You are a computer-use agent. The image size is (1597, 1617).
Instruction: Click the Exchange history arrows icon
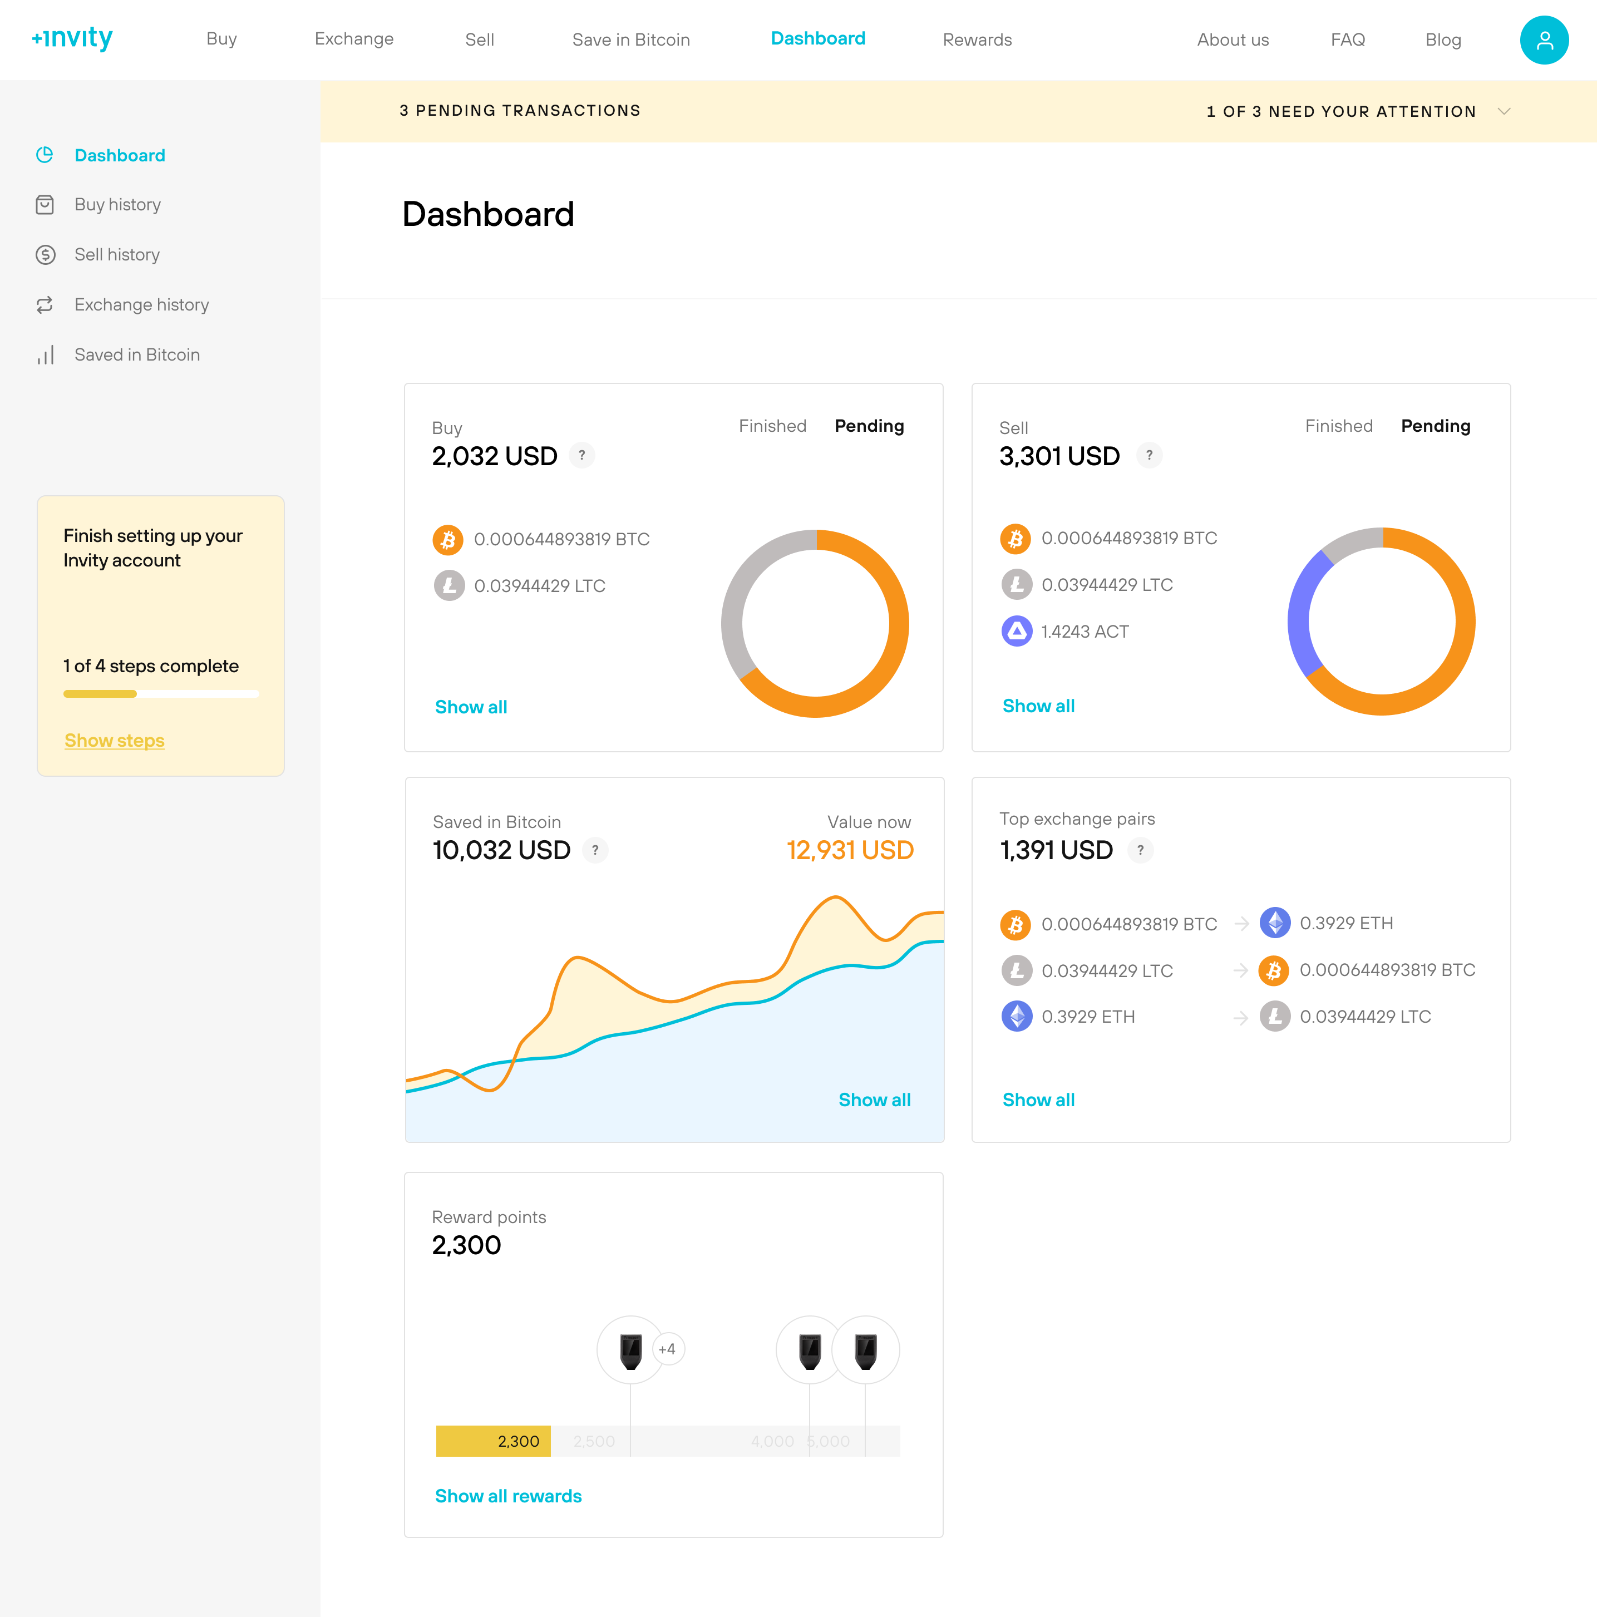46,305
